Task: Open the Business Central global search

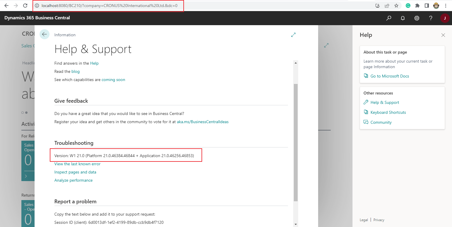Action: pos(388,18)
